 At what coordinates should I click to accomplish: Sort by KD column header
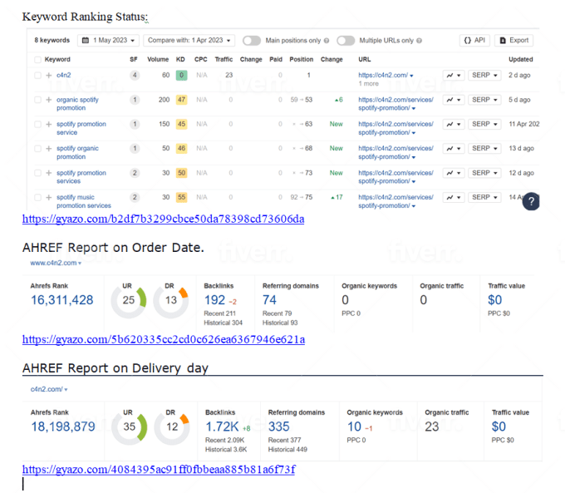pos(180,60)
